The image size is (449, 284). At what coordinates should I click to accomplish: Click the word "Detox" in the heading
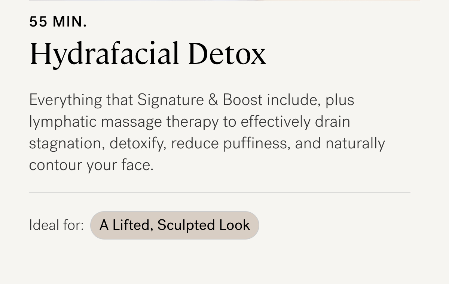pyautogui.click(x=227, y=54)
